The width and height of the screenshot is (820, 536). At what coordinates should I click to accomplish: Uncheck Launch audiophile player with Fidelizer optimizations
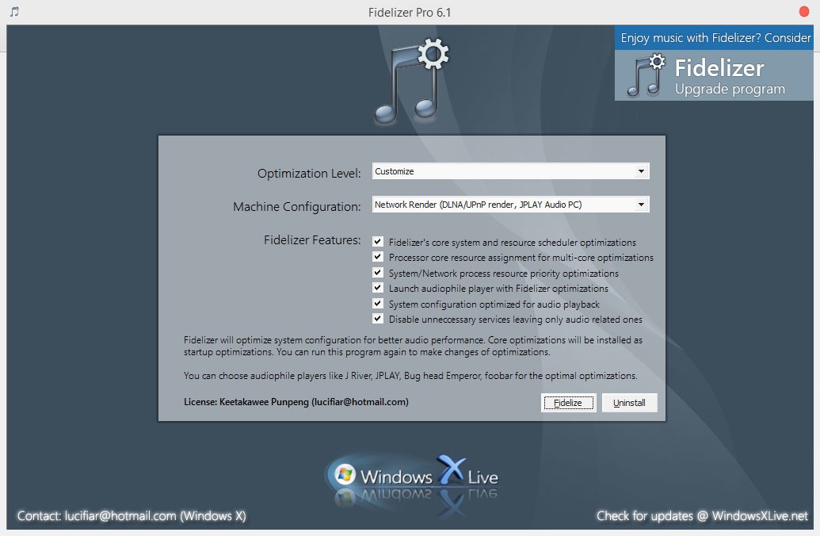point(378,288)
